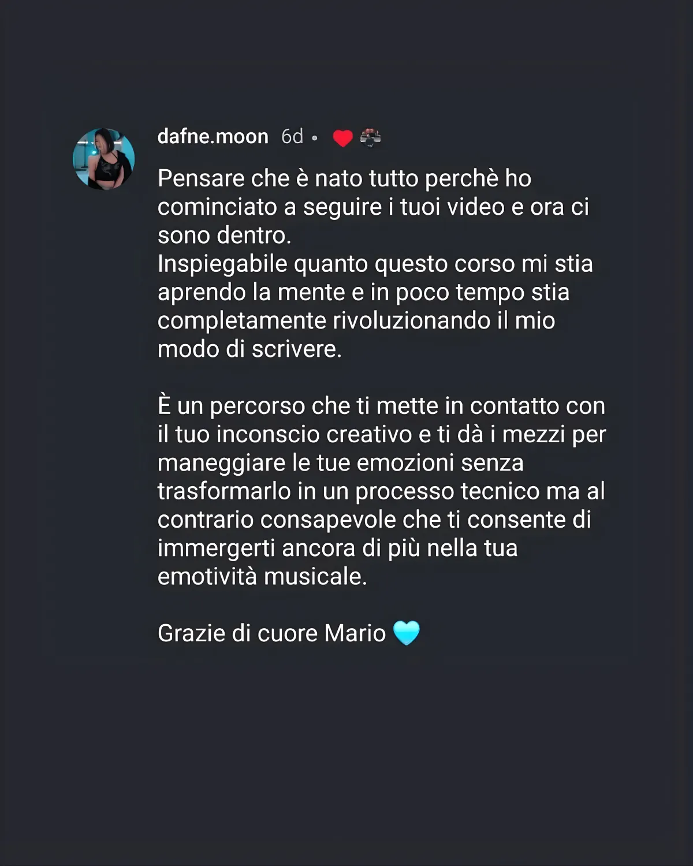Click the dot separator after 6d

[314, 139]
